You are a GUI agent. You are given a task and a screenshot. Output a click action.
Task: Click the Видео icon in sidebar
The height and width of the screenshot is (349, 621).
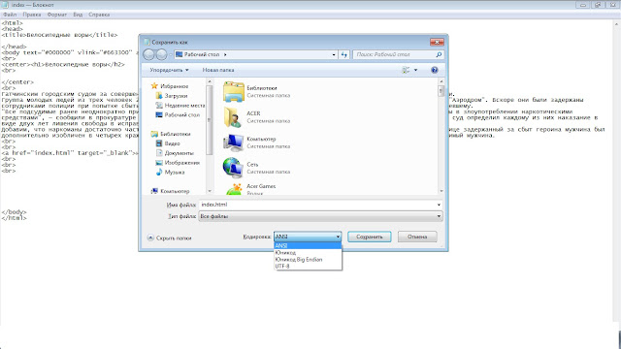(159, 143)
